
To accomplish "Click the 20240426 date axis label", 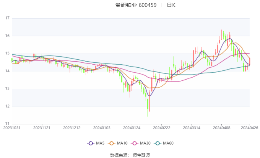I will click(250, 128).
